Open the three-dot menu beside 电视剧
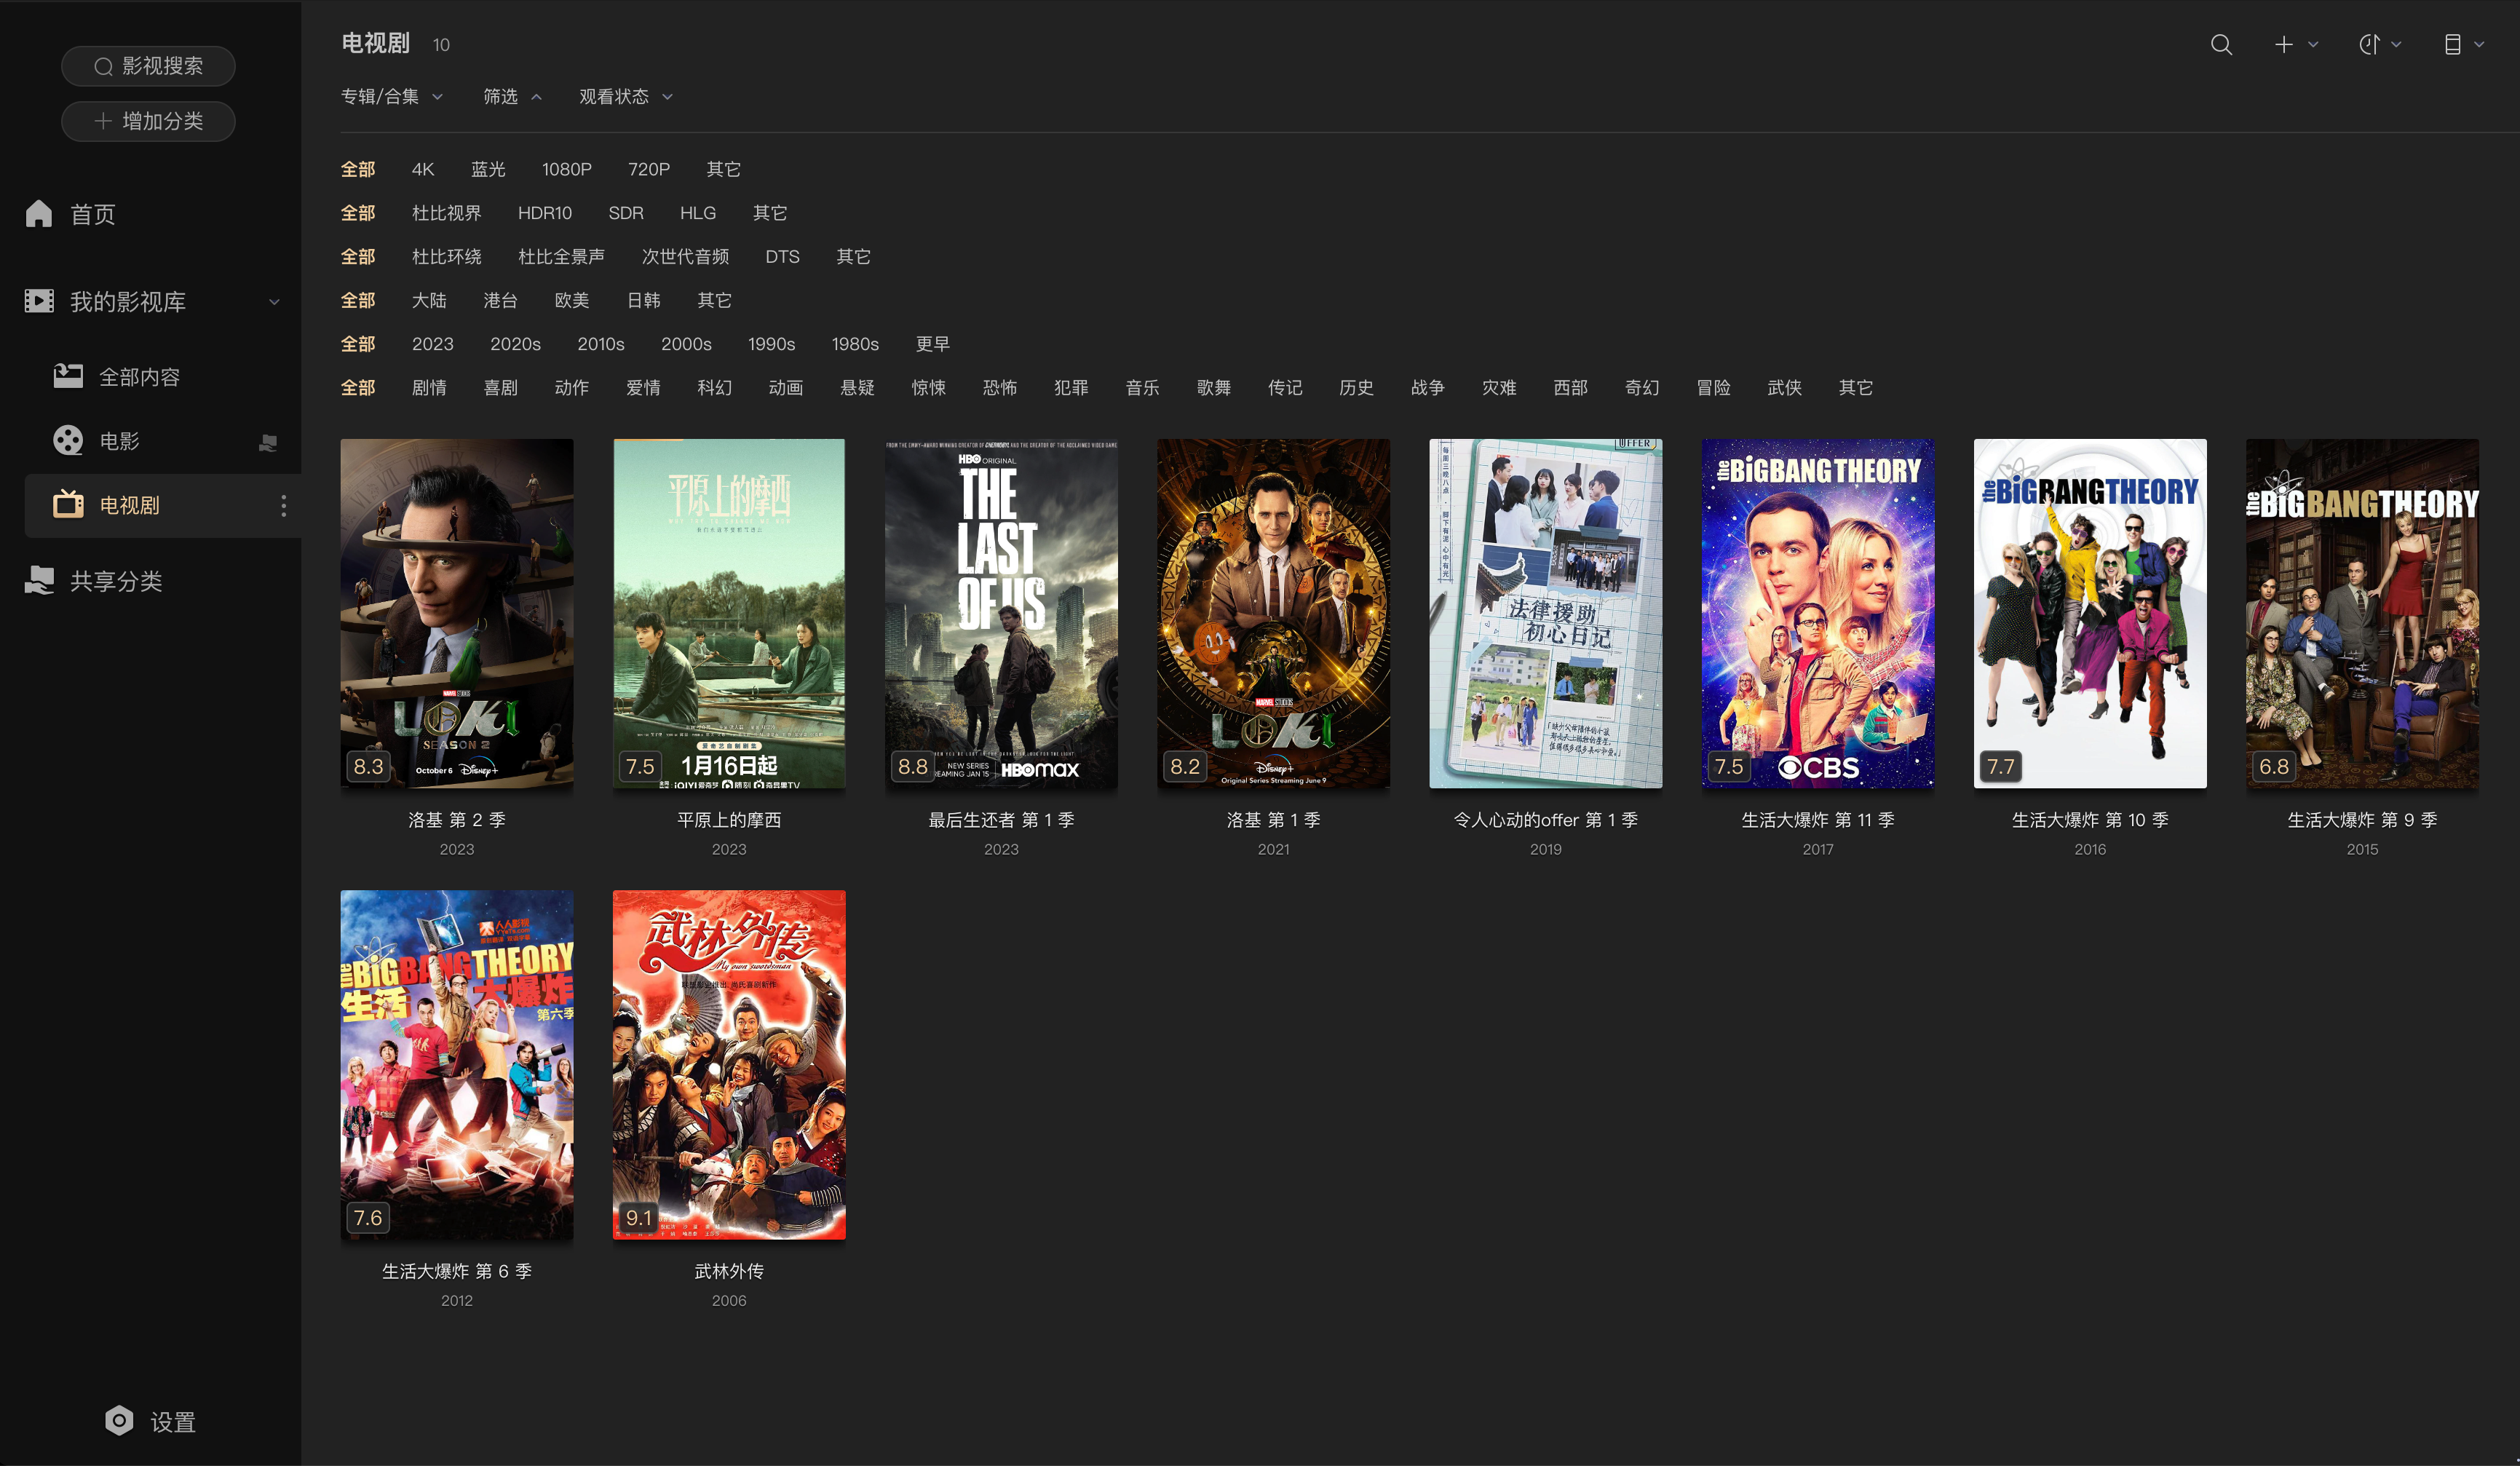The width and height of the screenshot is (2520, 1466). [x=284, y=506]
